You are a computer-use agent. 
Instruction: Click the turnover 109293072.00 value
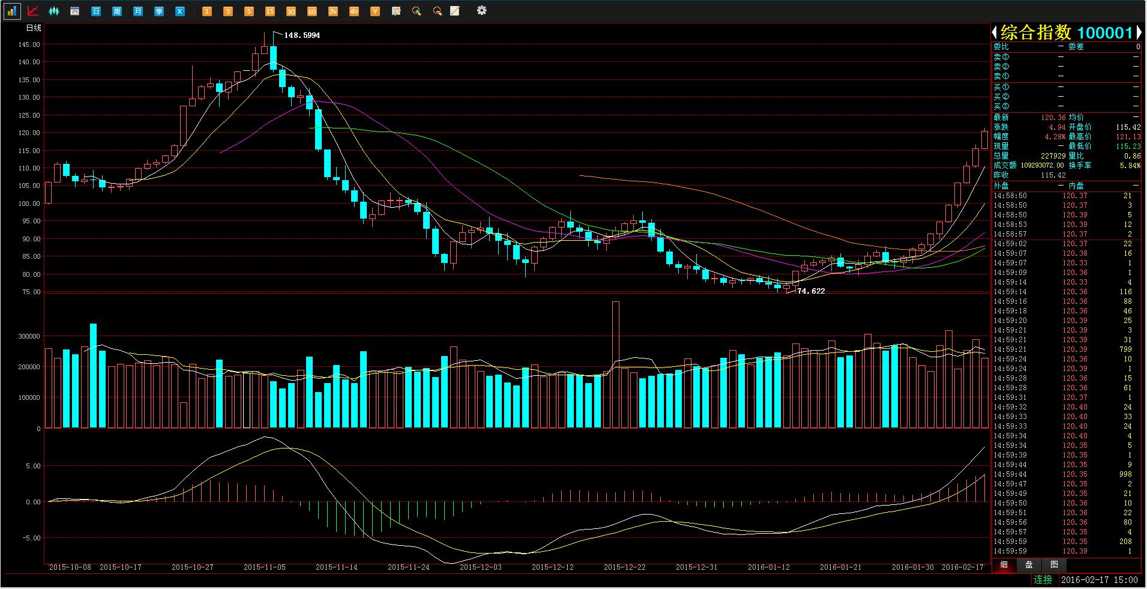pyautogui.click(x=1042, y=166)
